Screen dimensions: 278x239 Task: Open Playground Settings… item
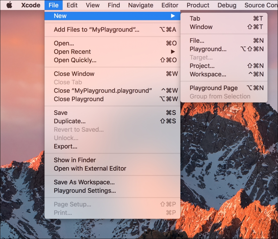[x=112, y=190]
